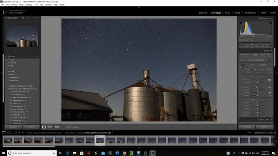Image resolution: width=278 pixels, height=156 pixels.
Task: Switch to Before/After view mode
Action: point(57,127)
